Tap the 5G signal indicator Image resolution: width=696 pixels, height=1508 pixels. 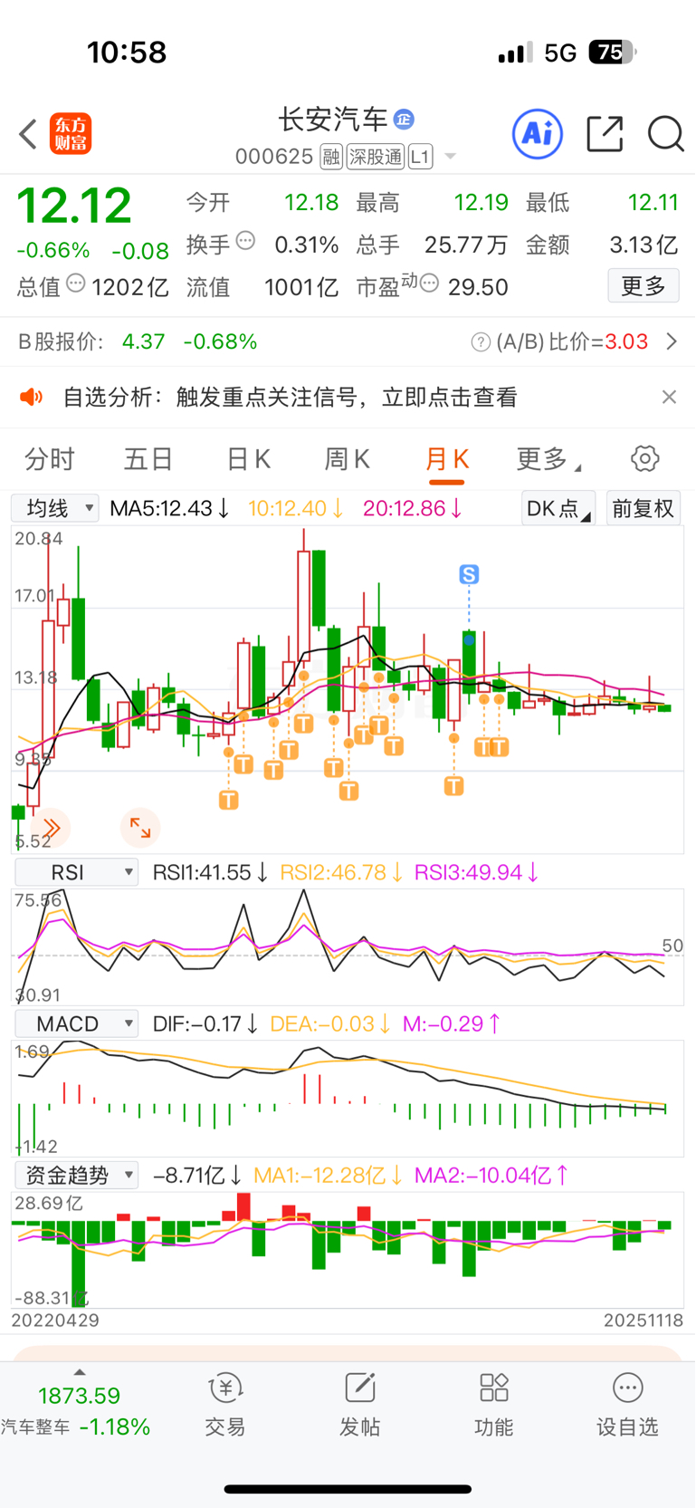[560, 53]
